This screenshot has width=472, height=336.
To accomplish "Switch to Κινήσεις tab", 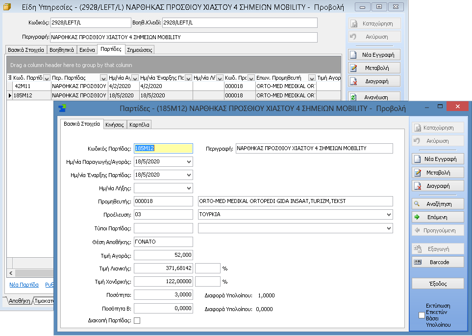I will tap(114, 125).
